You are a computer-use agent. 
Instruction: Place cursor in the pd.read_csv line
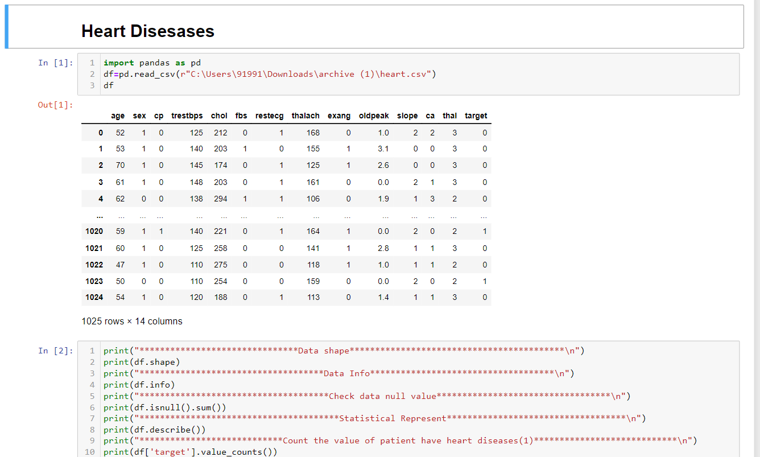pyautogui.click(x=269, y=74)
